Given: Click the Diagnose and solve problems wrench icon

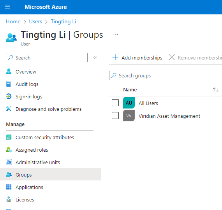Looking at the screenshot, I should click(x=9, y=109).
